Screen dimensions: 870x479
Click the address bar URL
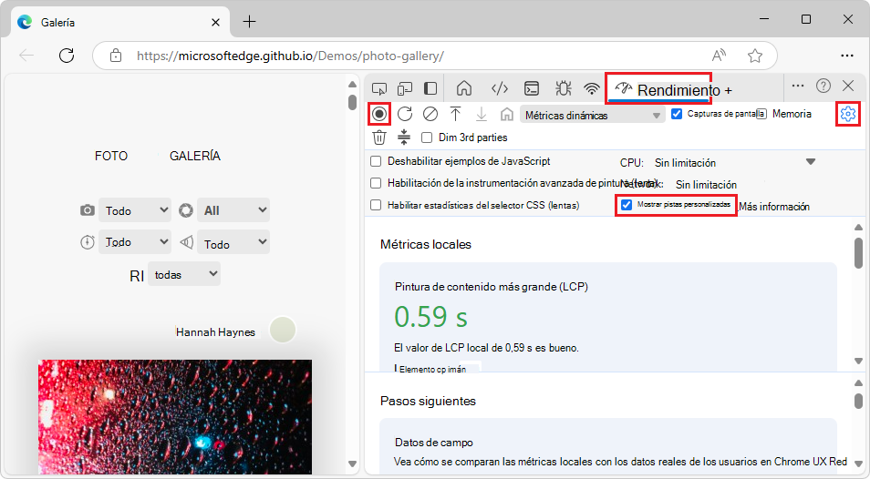pos(290,56)
